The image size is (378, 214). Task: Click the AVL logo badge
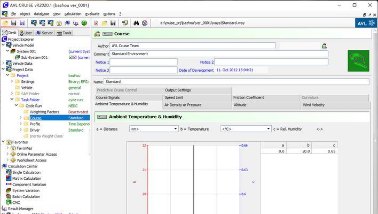pos(366,23)
